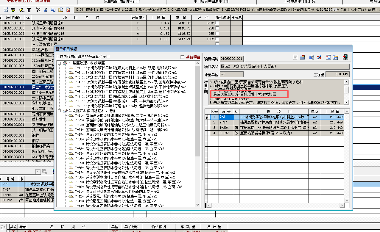Click the trash can icon in toolbar
380x232 pixels.
[29, 10]
